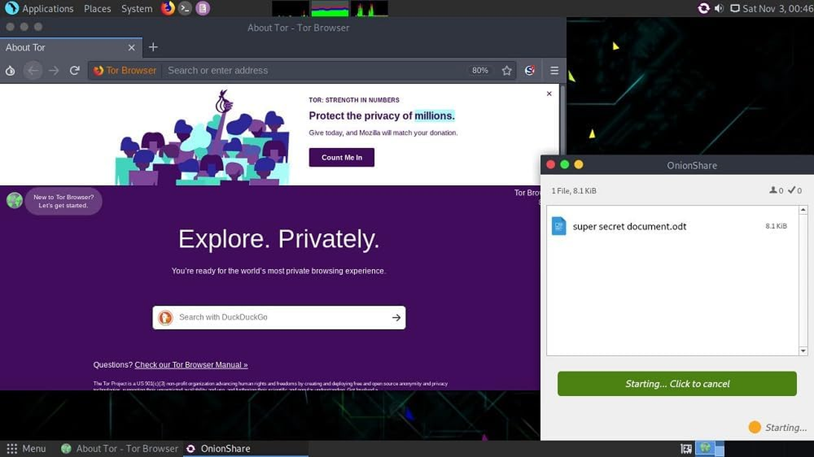Bookmark this page with the star icon
Viewport: 814px width, 457px height.
click(x=506, y=71)
